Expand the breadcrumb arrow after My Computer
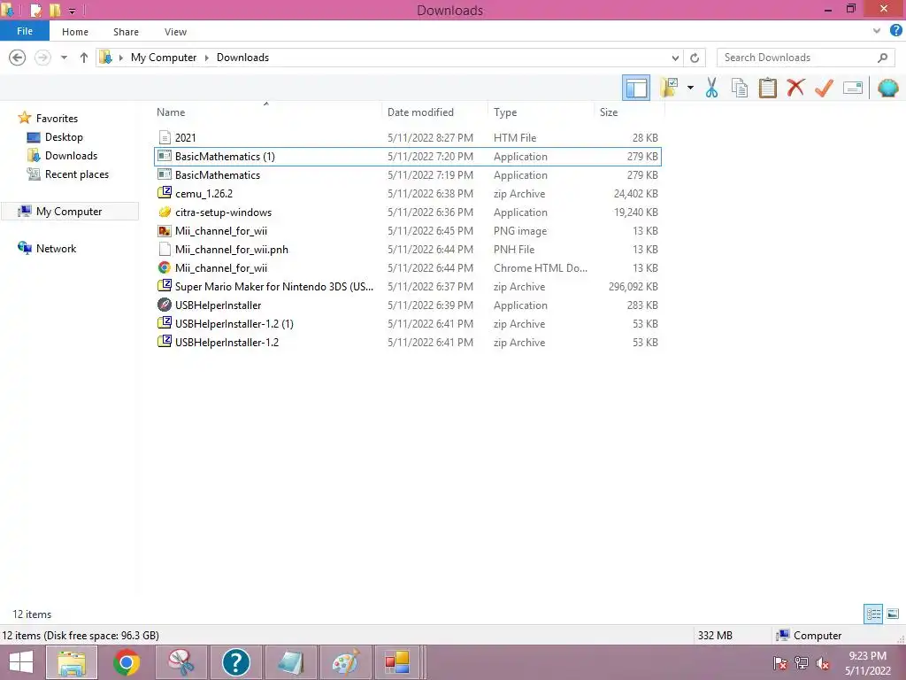Image resolution: width=906 pixels, height=680 pixels. [x=207, y=58]
